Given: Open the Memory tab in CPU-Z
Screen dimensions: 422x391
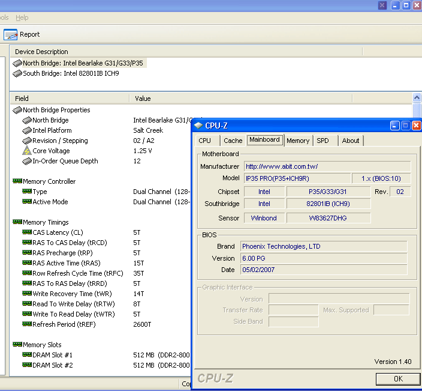Looking at the screenshot, I should pyautogui.click(x=298, y=141).
